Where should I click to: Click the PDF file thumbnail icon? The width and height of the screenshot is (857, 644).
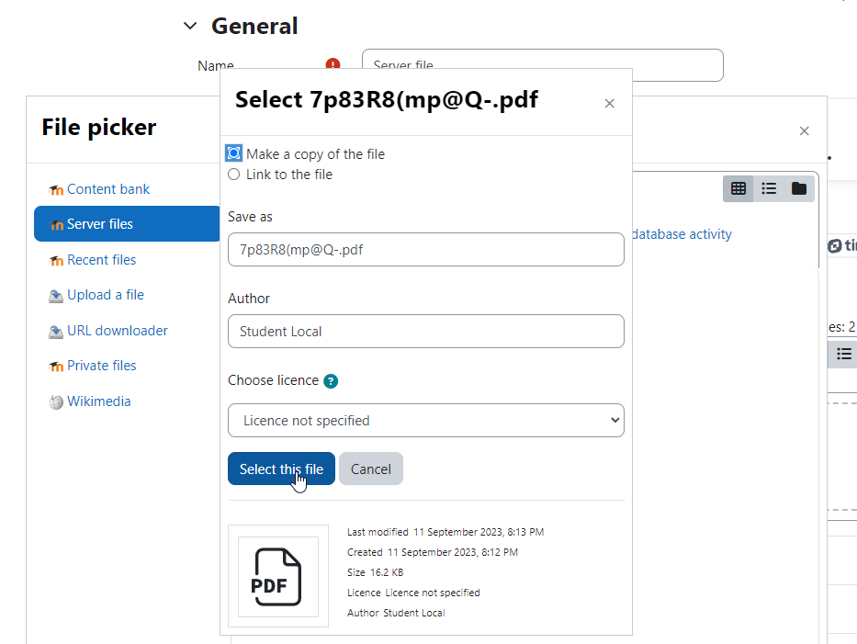tap(278, 576)
